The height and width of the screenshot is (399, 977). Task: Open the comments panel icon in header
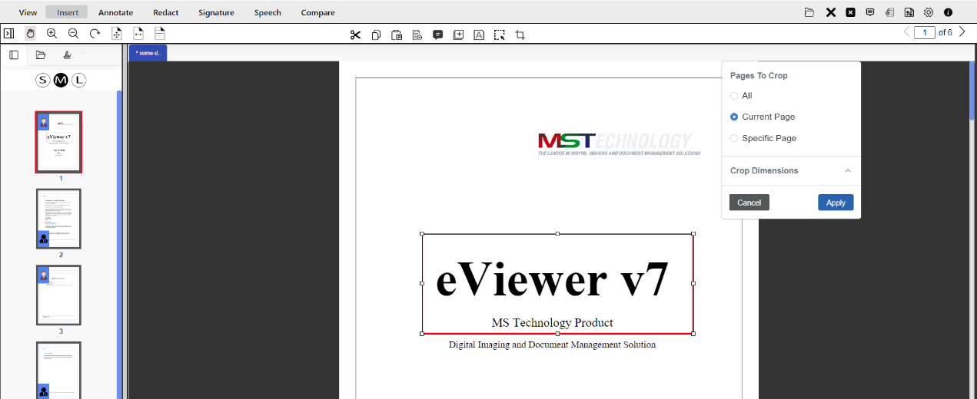pos(870,12)
